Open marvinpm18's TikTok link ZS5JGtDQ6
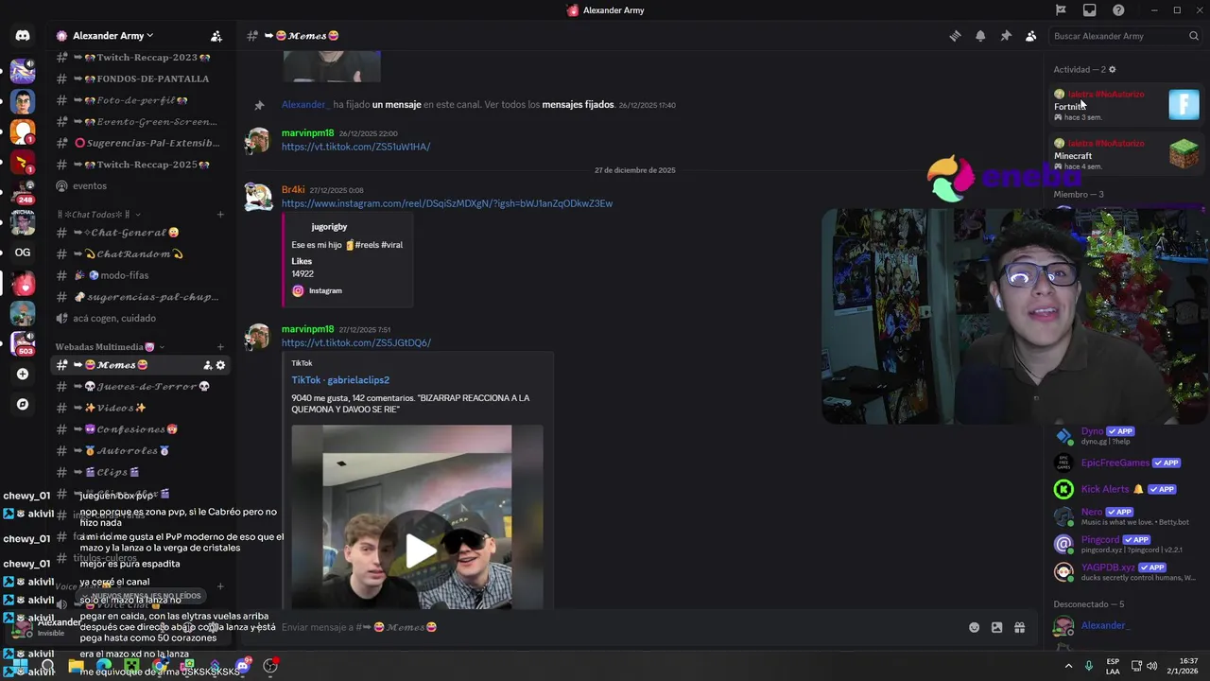Image resolution: width=1210 pixels, height=681 pixels. [x=356, y=342]
